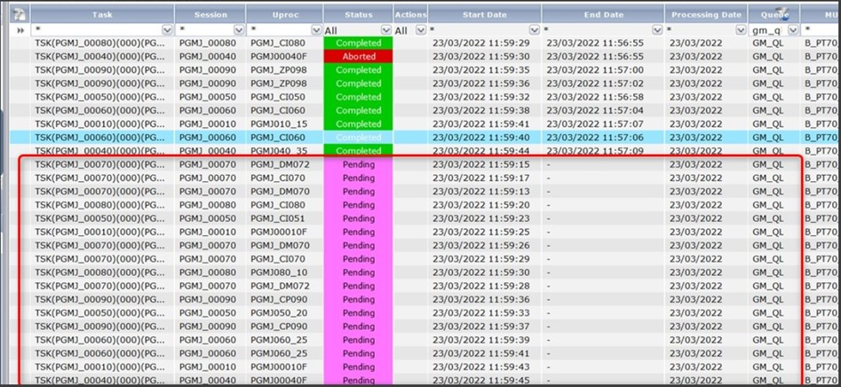841x387 pixels.
Task: Click the Uproc filter text field
Action: coord(280,30)
